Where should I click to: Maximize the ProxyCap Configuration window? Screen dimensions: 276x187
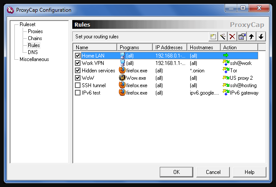pos(243,8)
